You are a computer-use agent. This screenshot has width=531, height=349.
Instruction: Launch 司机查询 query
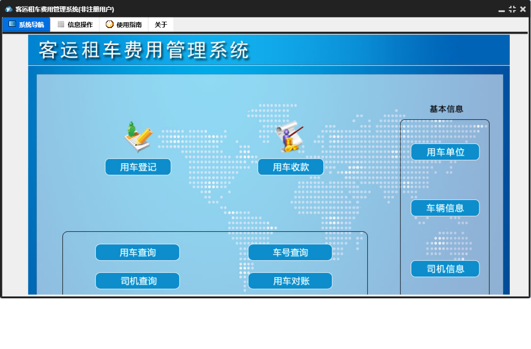138,281
